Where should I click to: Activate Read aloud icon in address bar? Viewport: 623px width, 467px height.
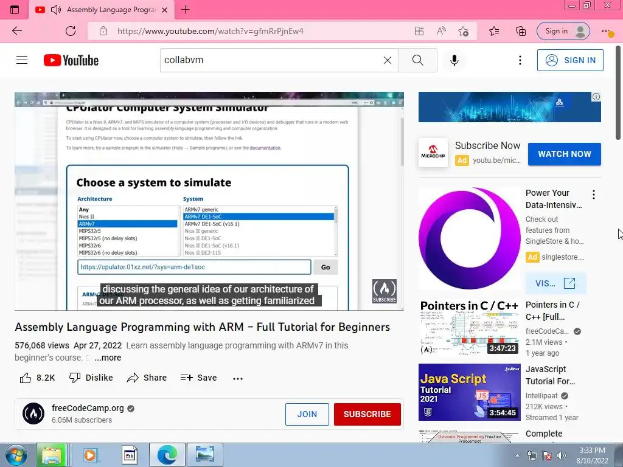pos(441,31)
